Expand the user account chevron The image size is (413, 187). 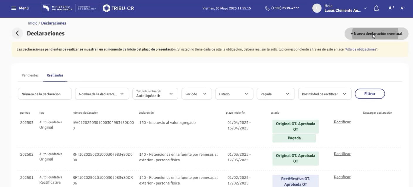[x=365, y=8]
